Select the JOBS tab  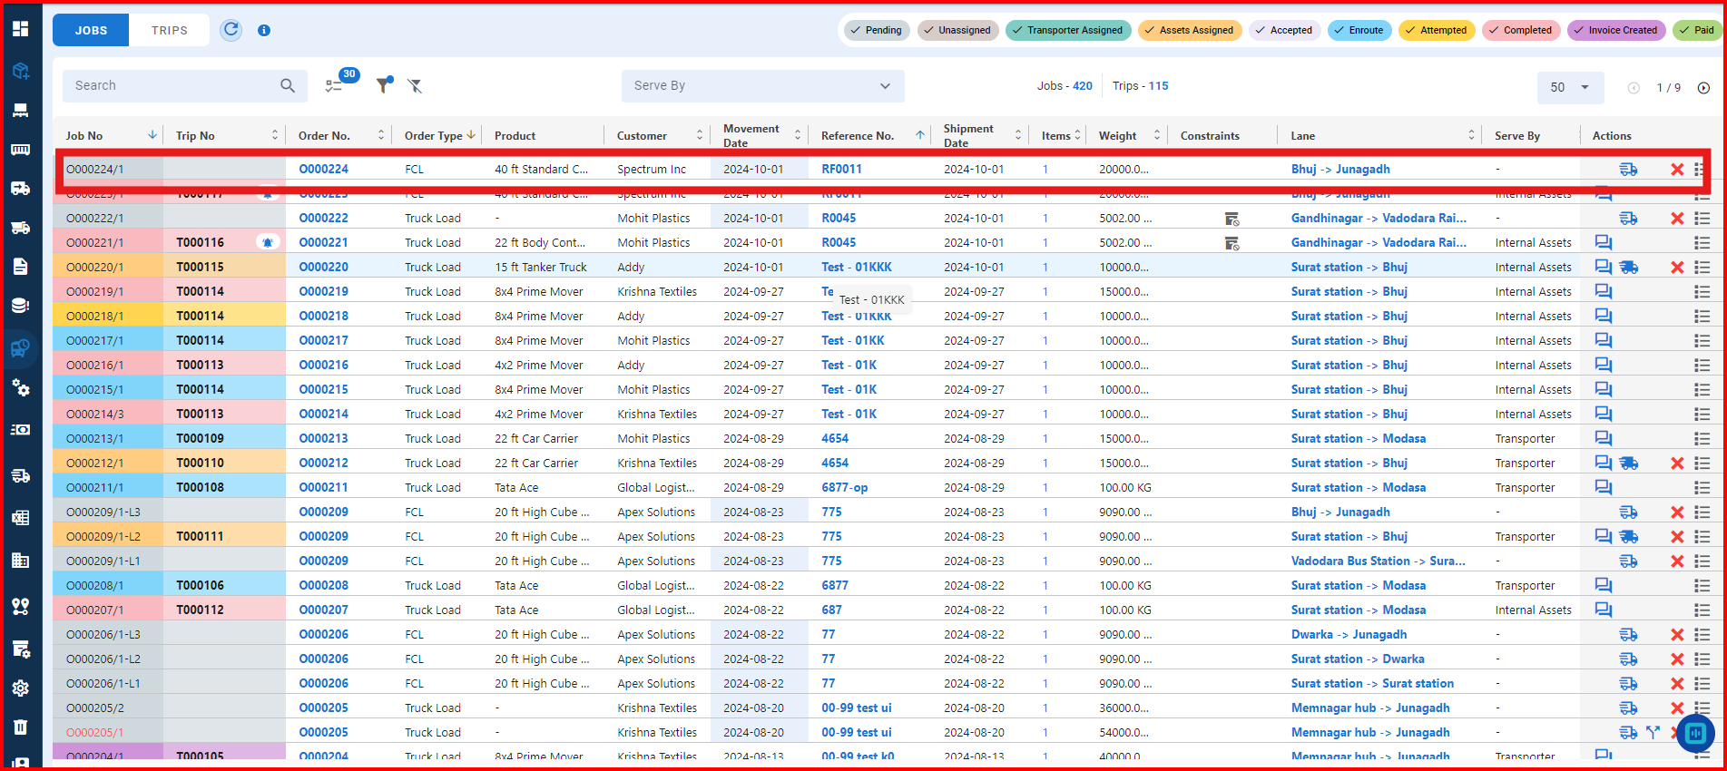pos(91,30)
